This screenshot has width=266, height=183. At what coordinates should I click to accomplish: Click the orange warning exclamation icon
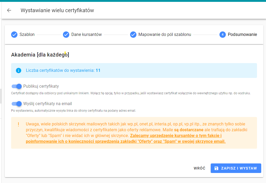[x=19, y=125]
